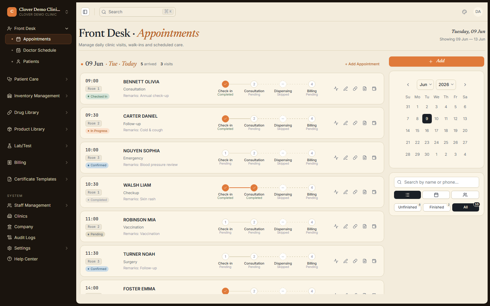Open Doctor Schedule page
The height and width of the screenshot is (306, 490).
38,50
